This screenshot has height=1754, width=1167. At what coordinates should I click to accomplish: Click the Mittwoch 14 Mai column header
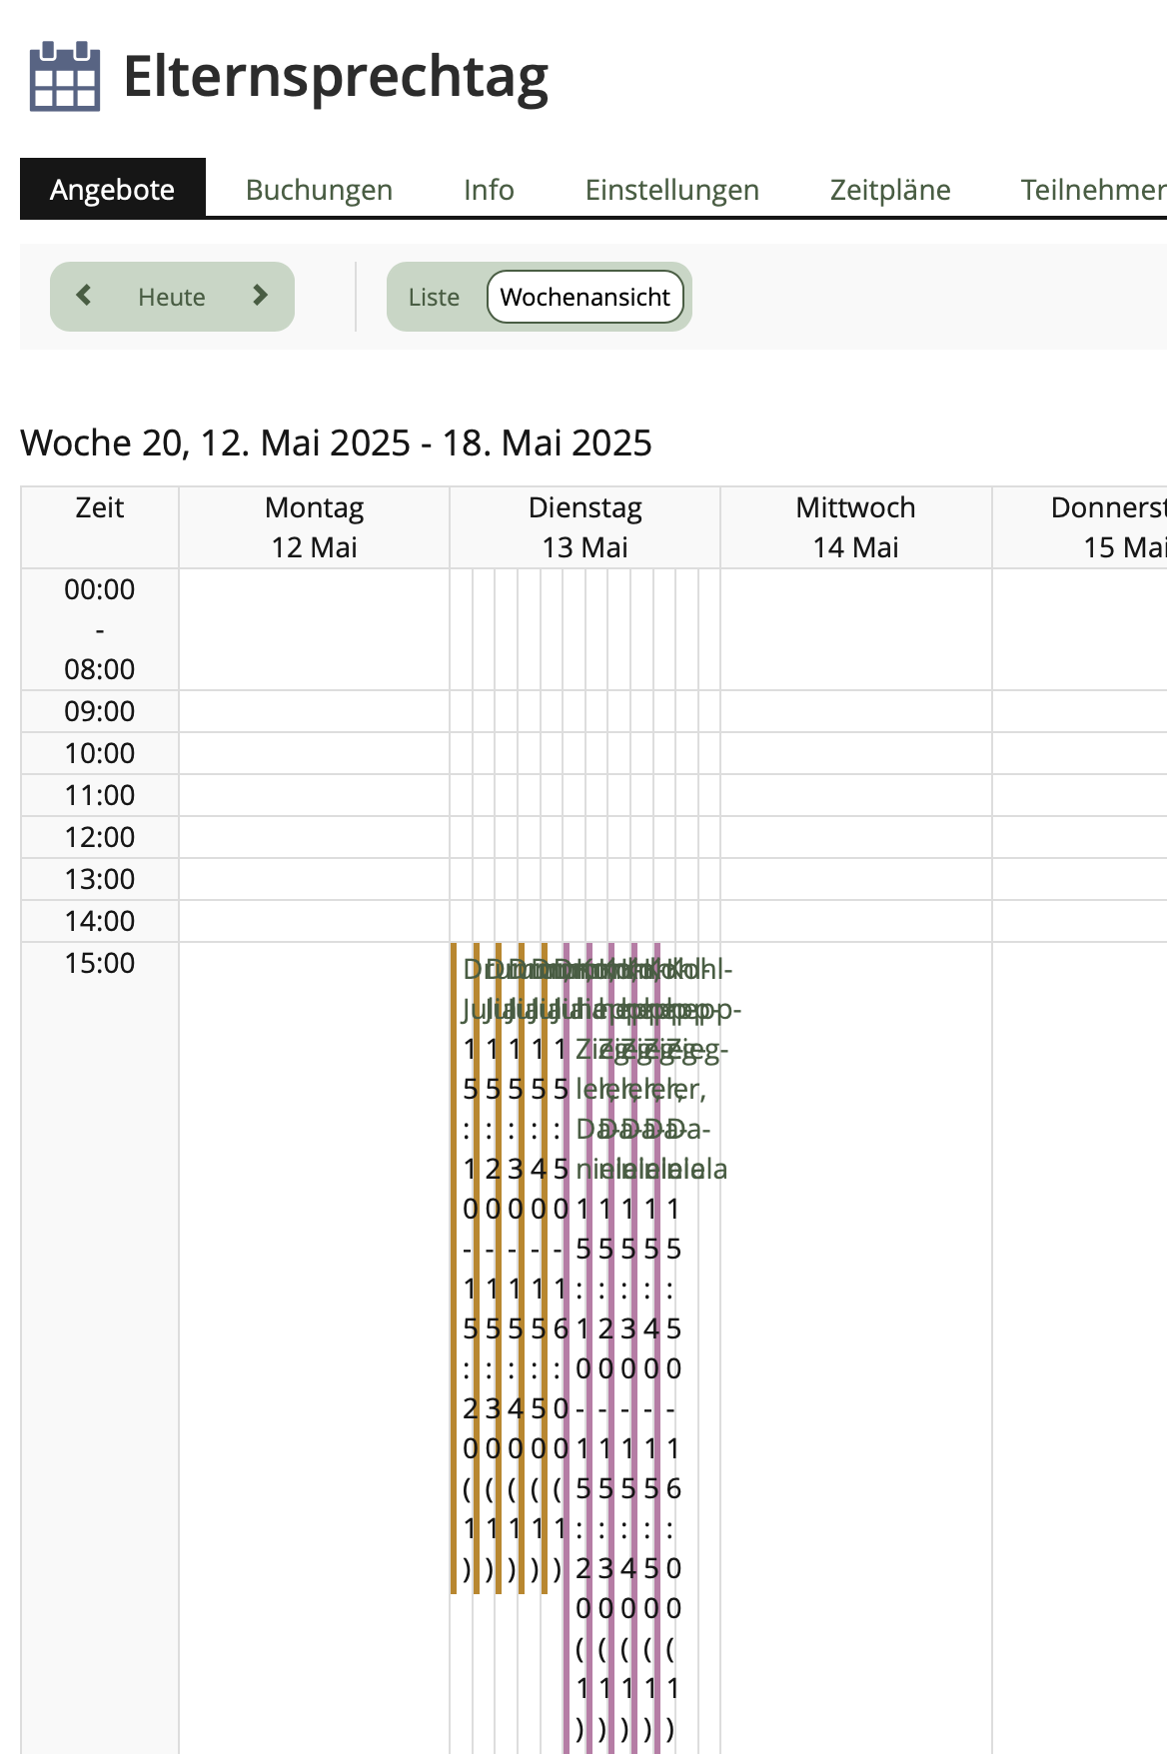[856, 527]
